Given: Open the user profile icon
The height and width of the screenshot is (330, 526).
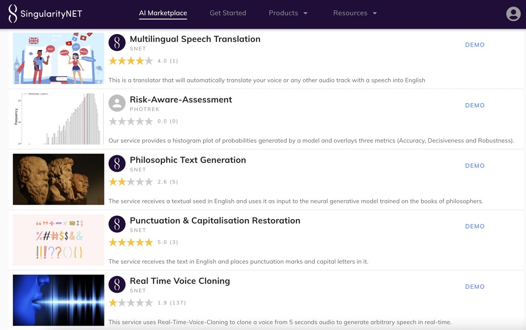Looking at the screenshot, I should pos(513,14).
